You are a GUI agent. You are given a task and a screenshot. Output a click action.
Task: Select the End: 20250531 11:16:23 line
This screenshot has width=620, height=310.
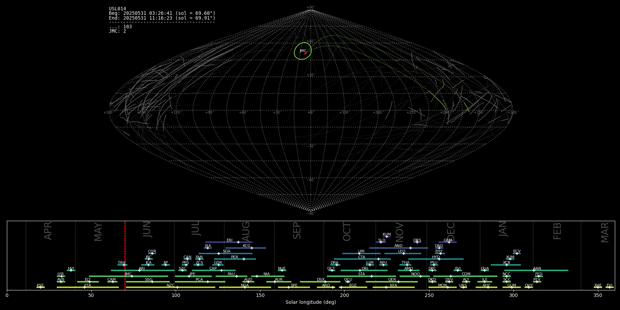[162, 18]
